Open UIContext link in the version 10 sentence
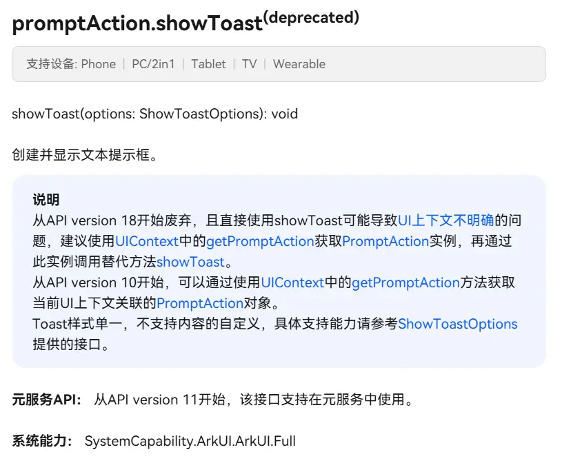The width and height of the screenshot is (571, 463). [292, 282]
